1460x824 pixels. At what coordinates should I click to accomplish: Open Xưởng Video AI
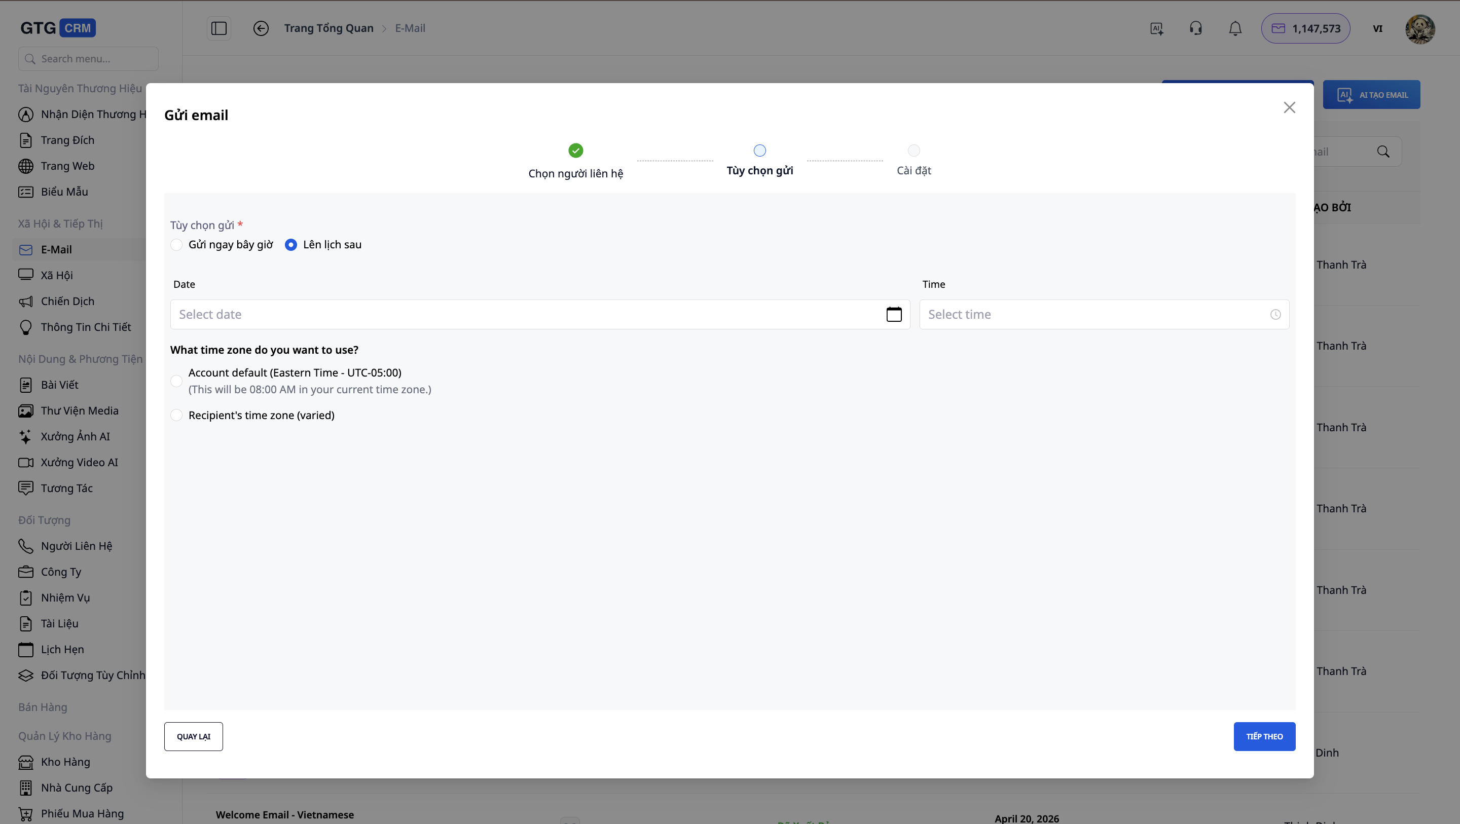pyautogui.click(x=80, y=463)
